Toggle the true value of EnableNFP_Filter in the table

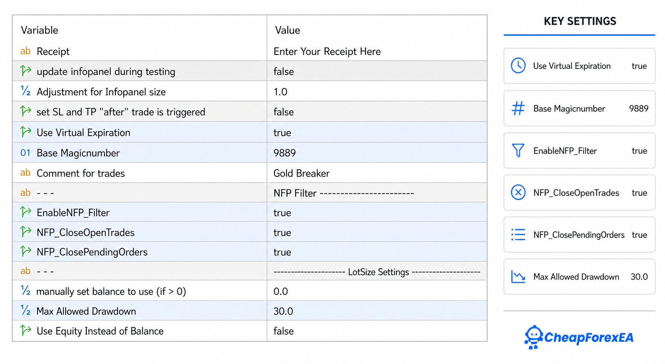tap(282, 213)
